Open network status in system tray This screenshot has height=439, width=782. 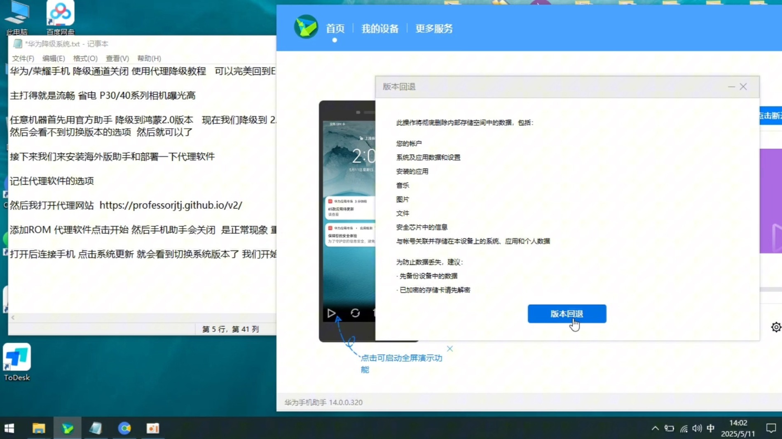point(684,429)
